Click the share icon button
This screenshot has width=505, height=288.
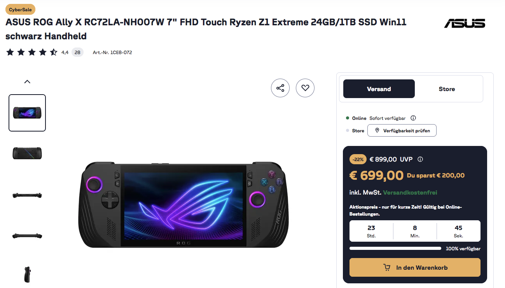(x=280, y=88)
